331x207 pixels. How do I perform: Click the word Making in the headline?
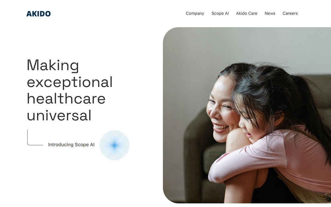53,66
